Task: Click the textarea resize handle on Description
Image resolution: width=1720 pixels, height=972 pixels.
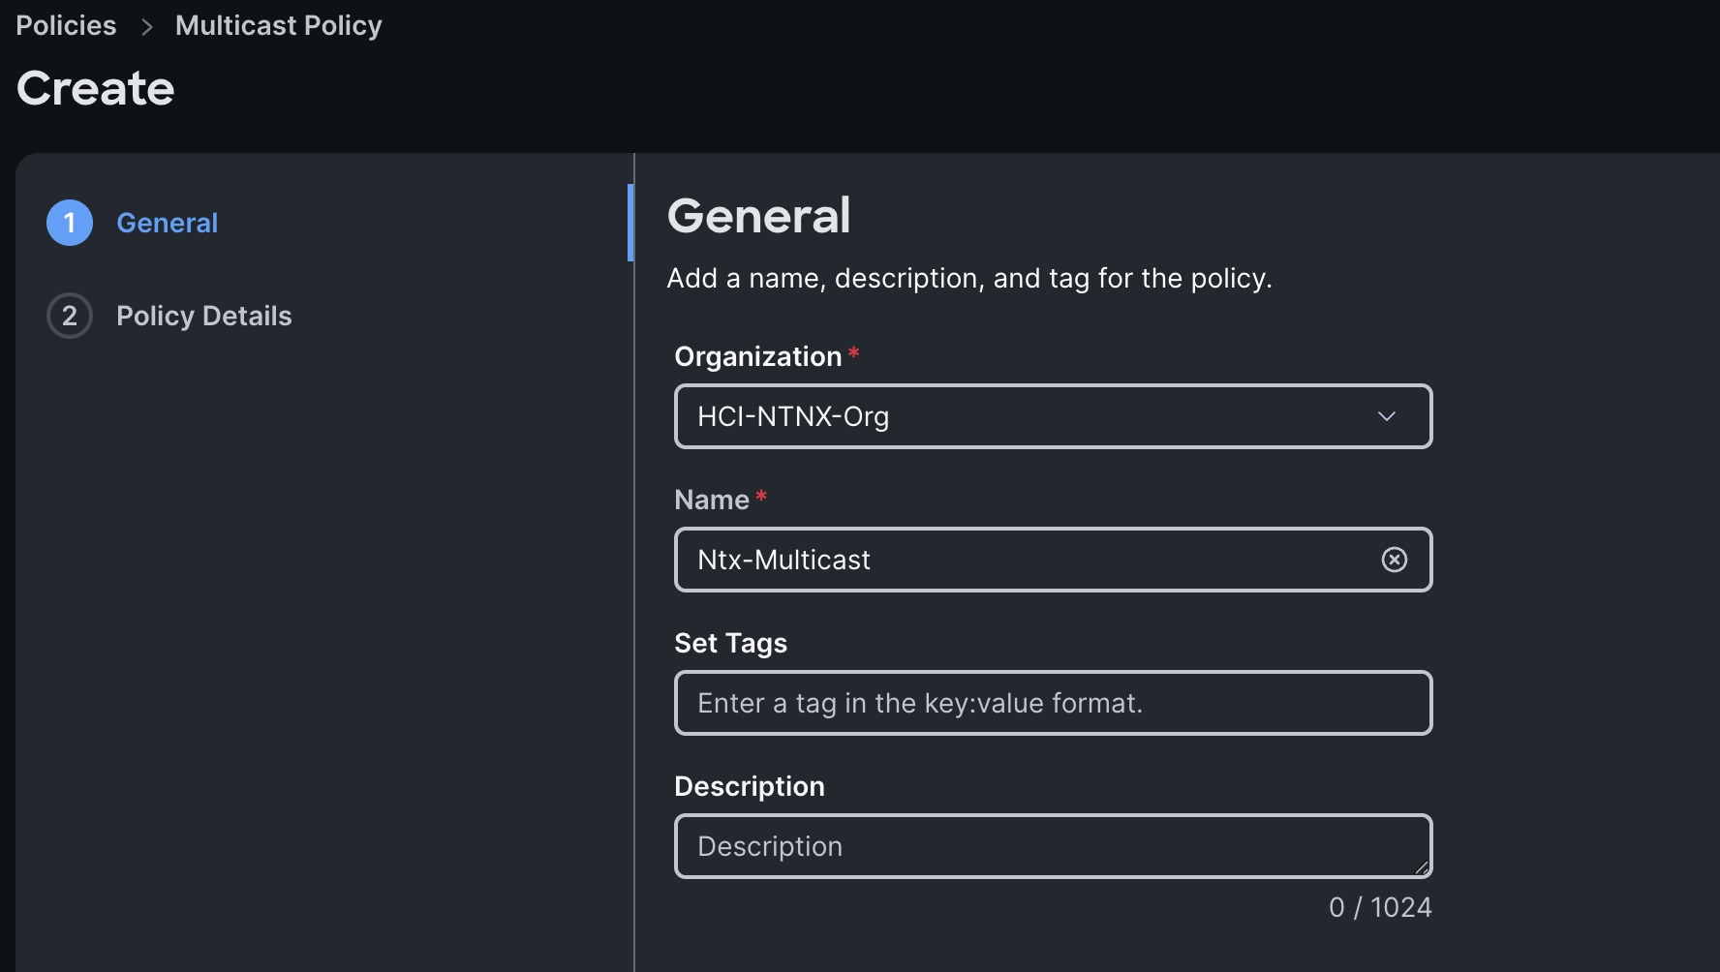Action: 1420,869
